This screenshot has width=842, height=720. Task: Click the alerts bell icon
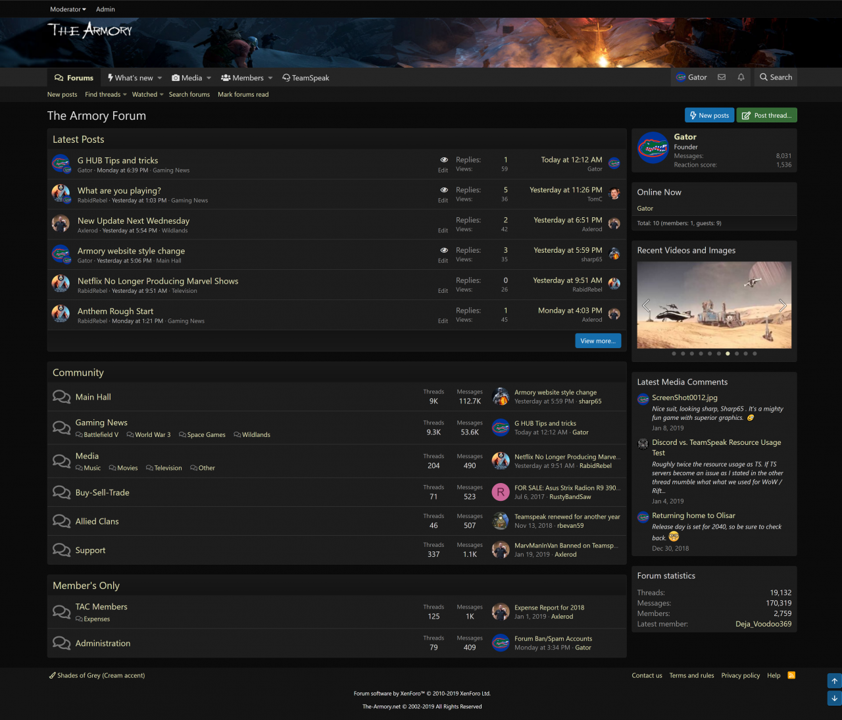[x=741, y=78]
